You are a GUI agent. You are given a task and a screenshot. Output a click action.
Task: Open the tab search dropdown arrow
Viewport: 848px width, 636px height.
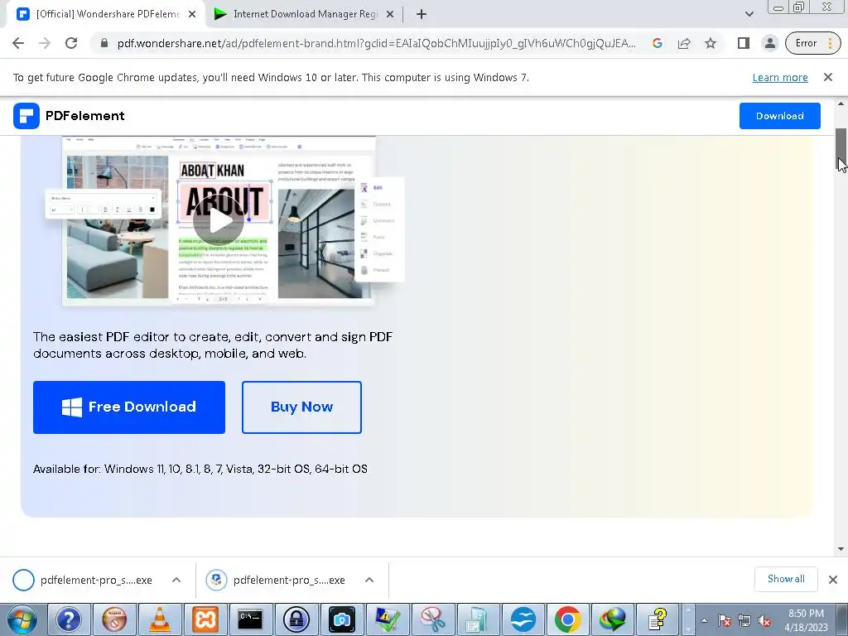[x=749, y=14]
